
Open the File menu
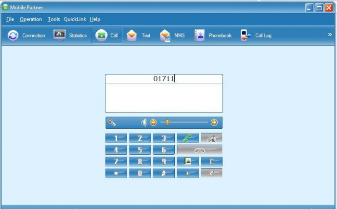[x=10, y=19]
